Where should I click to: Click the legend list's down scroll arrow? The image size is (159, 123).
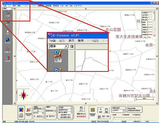click(154, 35)
